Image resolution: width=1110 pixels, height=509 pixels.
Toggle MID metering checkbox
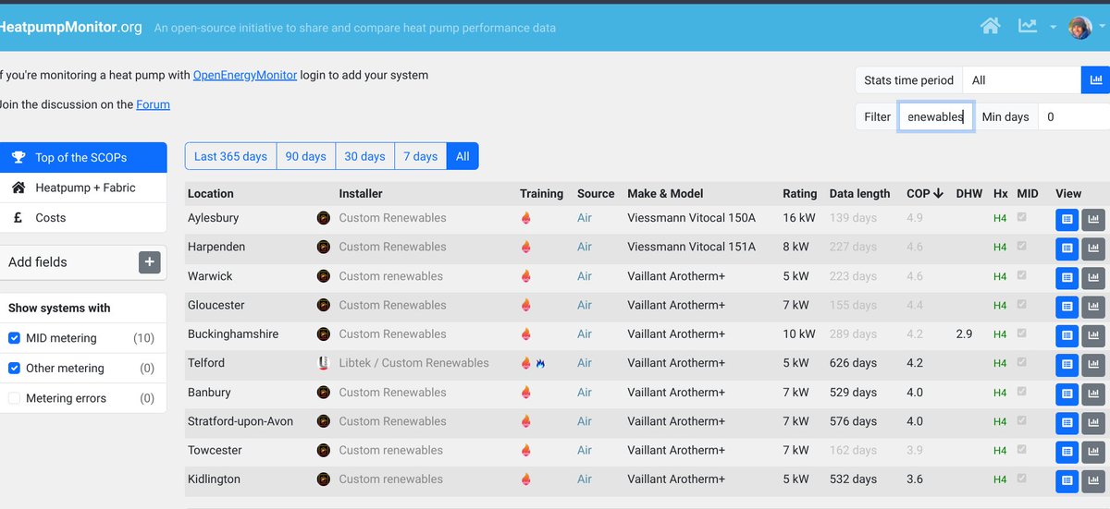click(x=14, y=338)
